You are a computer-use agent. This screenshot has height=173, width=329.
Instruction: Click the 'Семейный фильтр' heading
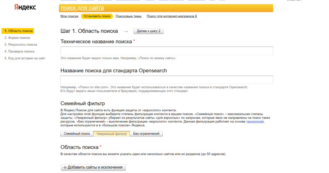point(83,103)
